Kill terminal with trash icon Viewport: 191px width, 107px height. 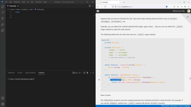point(87,73)
